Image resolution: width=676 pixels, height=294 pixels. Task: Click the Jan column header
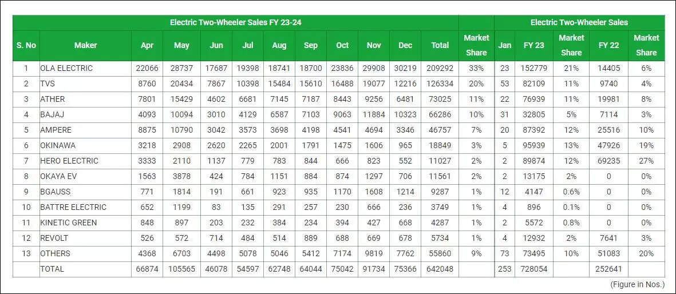(x=504, y=45)
